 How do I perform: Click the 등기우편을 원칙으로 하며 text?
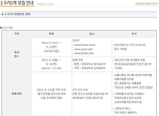click(51, 94)
